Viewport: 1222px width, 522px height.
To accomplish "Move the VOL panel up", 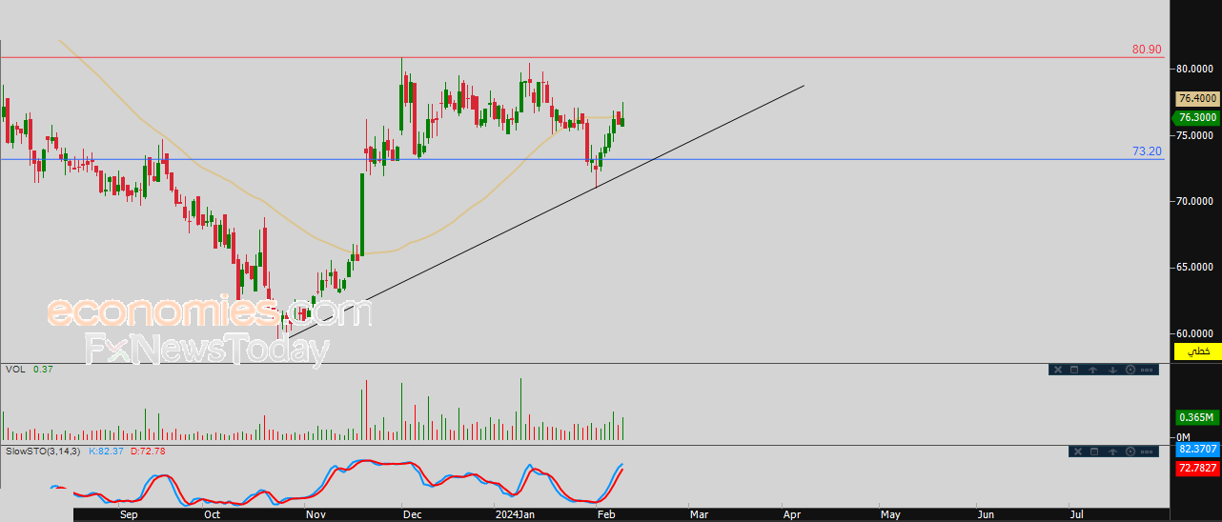I will (x=1093, y=370).
